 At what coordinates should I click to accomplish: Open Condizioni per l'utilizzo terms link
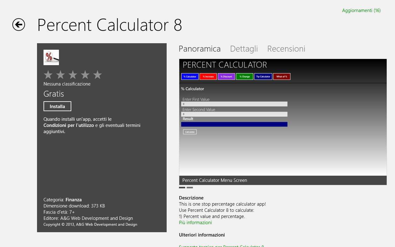click(x=69, y=125)
